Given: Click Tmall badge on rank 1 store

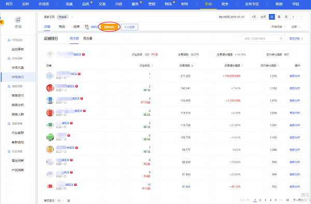Looking at the screenshot, I should (x=79, y=74).
